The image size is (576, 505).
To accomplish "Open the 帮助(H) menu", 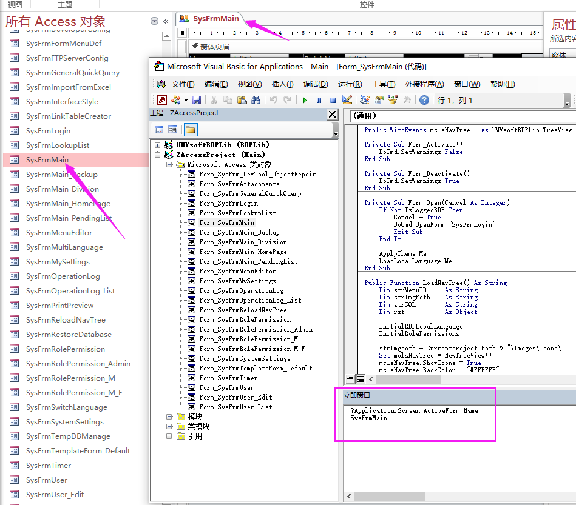I will click(503, 84).
